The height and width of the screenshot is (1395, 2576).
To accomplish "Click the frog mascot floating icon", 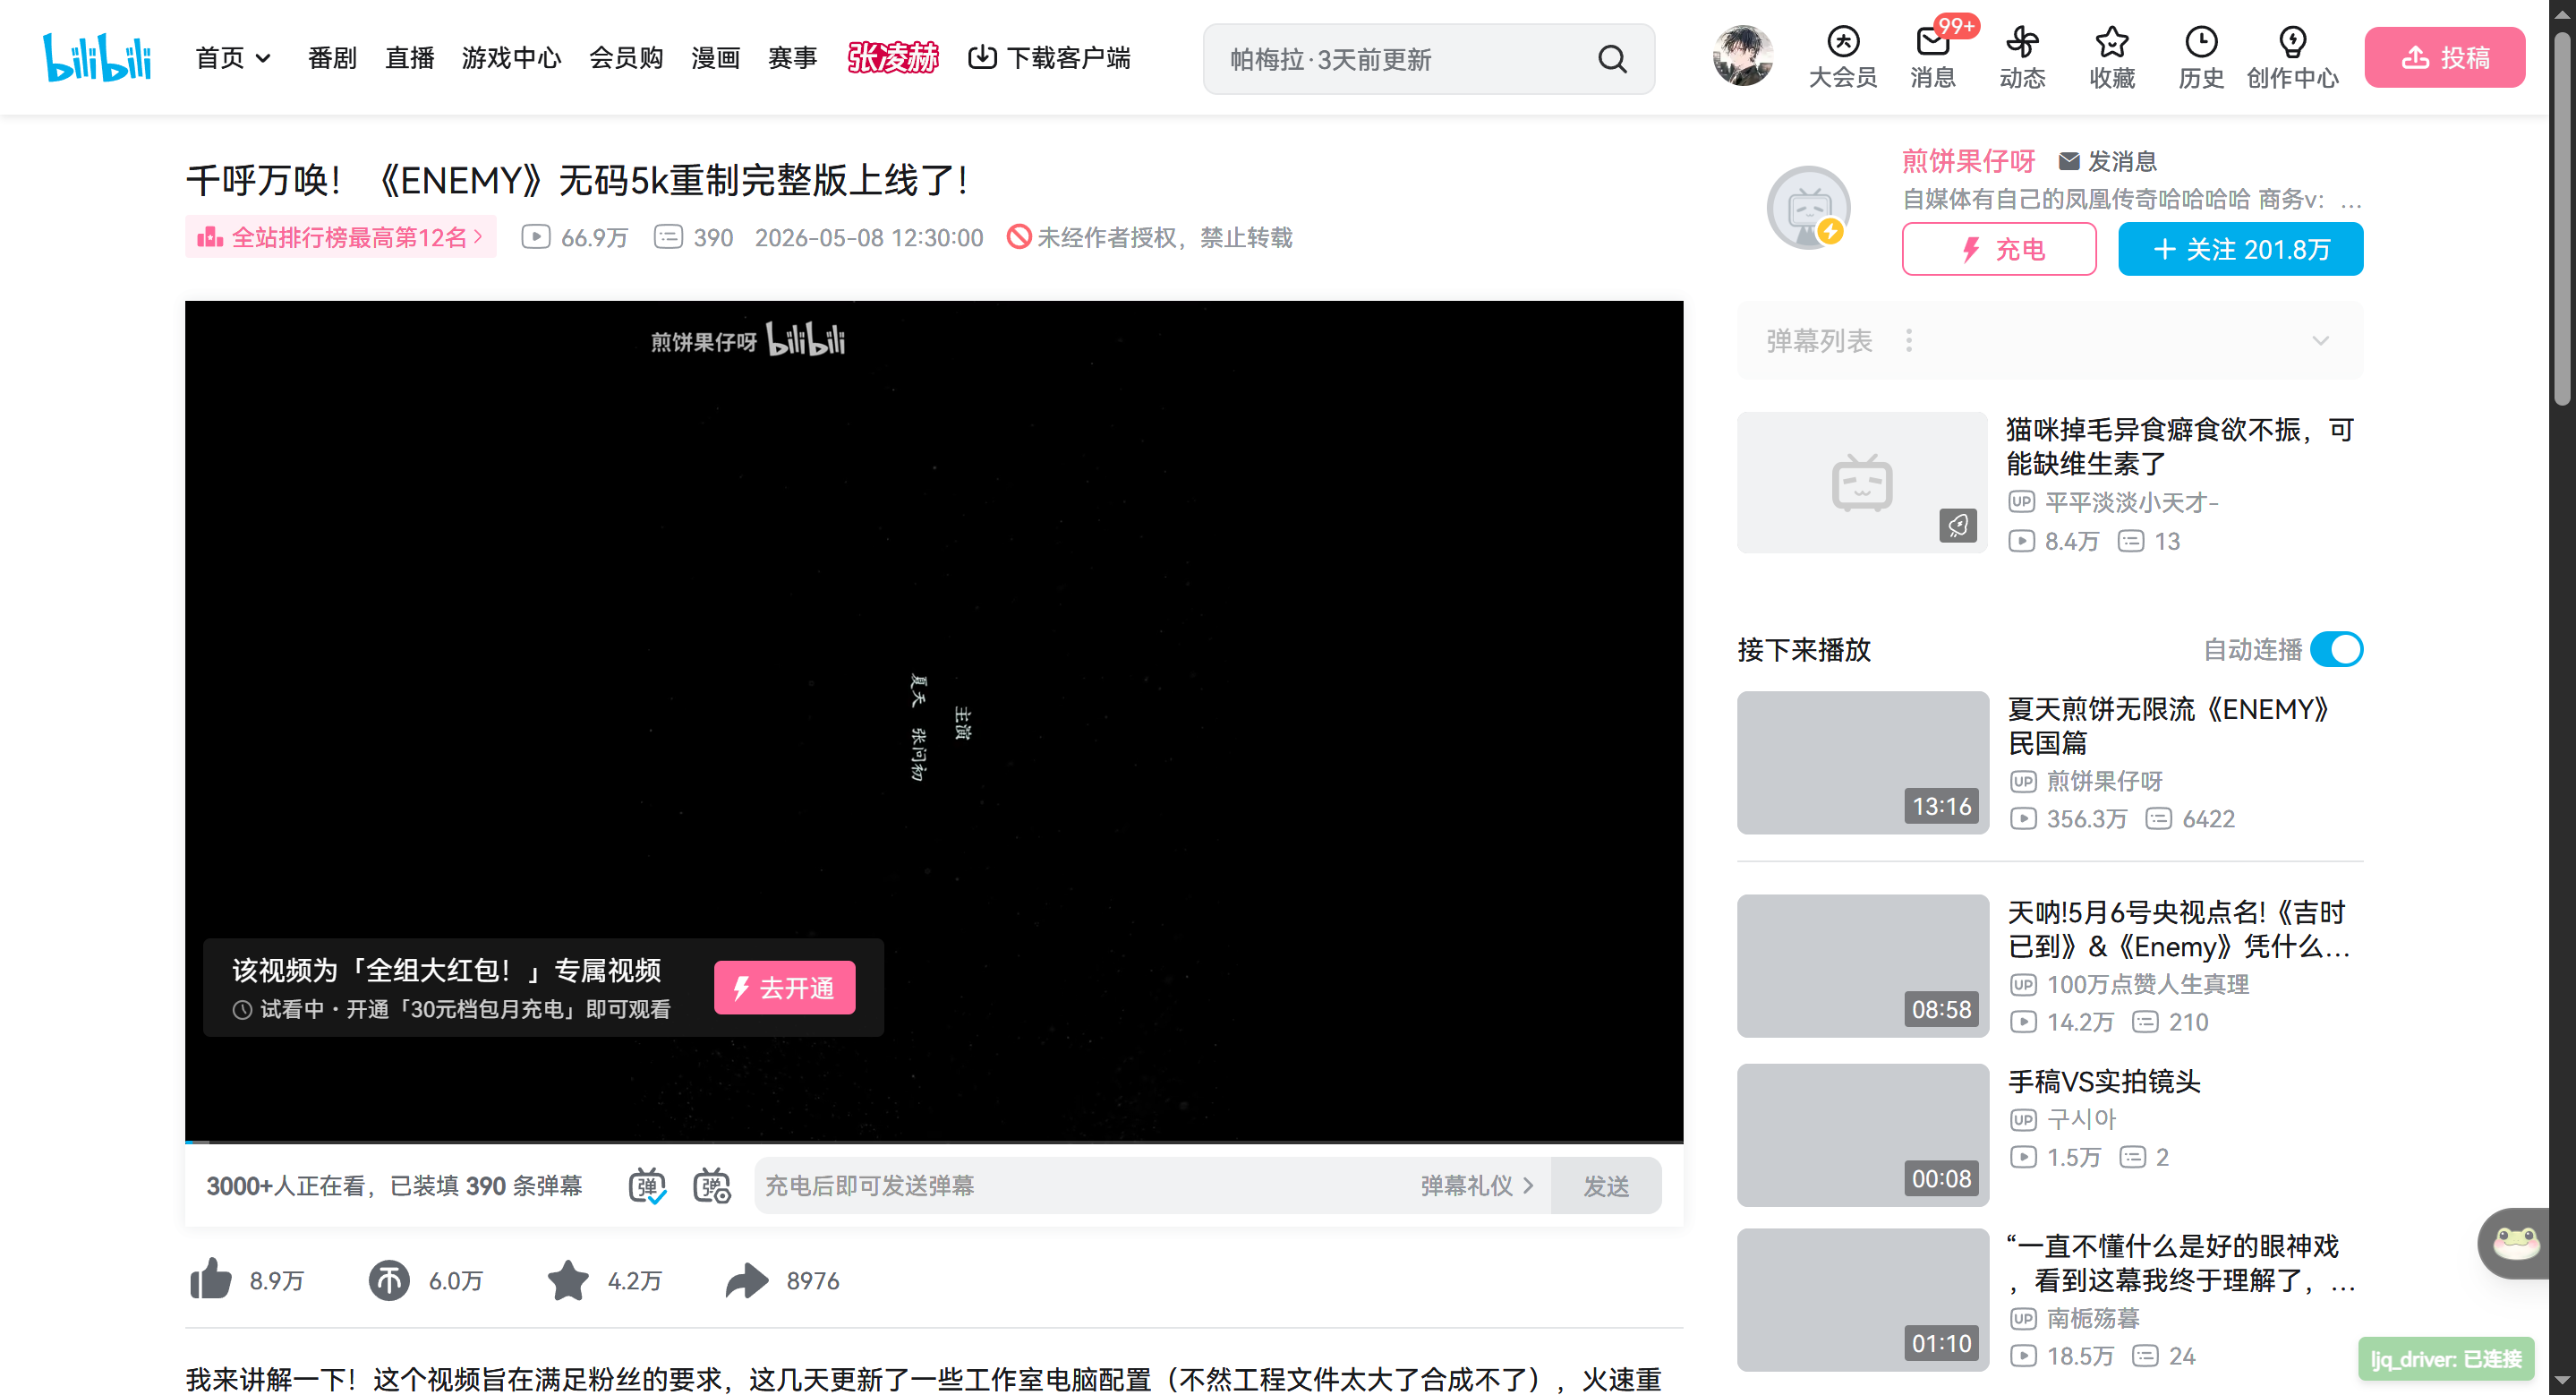I will point(2515,1242).
